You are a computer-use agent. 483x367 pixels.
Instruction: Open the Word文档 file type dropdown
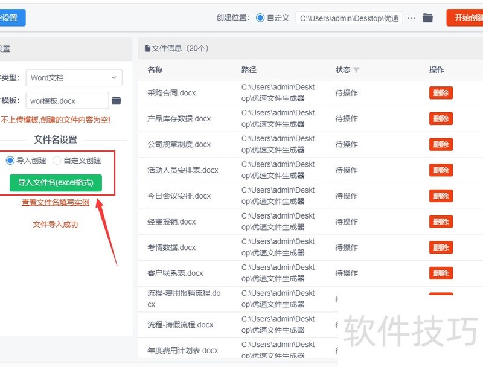click(x=74, y=78)
